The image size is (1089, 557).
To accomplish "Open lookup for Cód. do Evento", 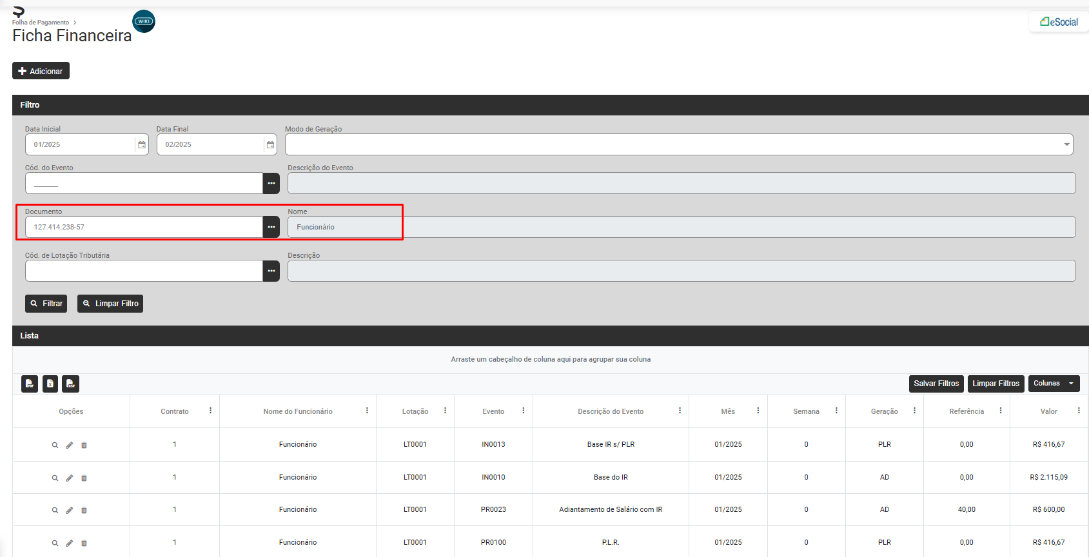I will coord(271,183).
